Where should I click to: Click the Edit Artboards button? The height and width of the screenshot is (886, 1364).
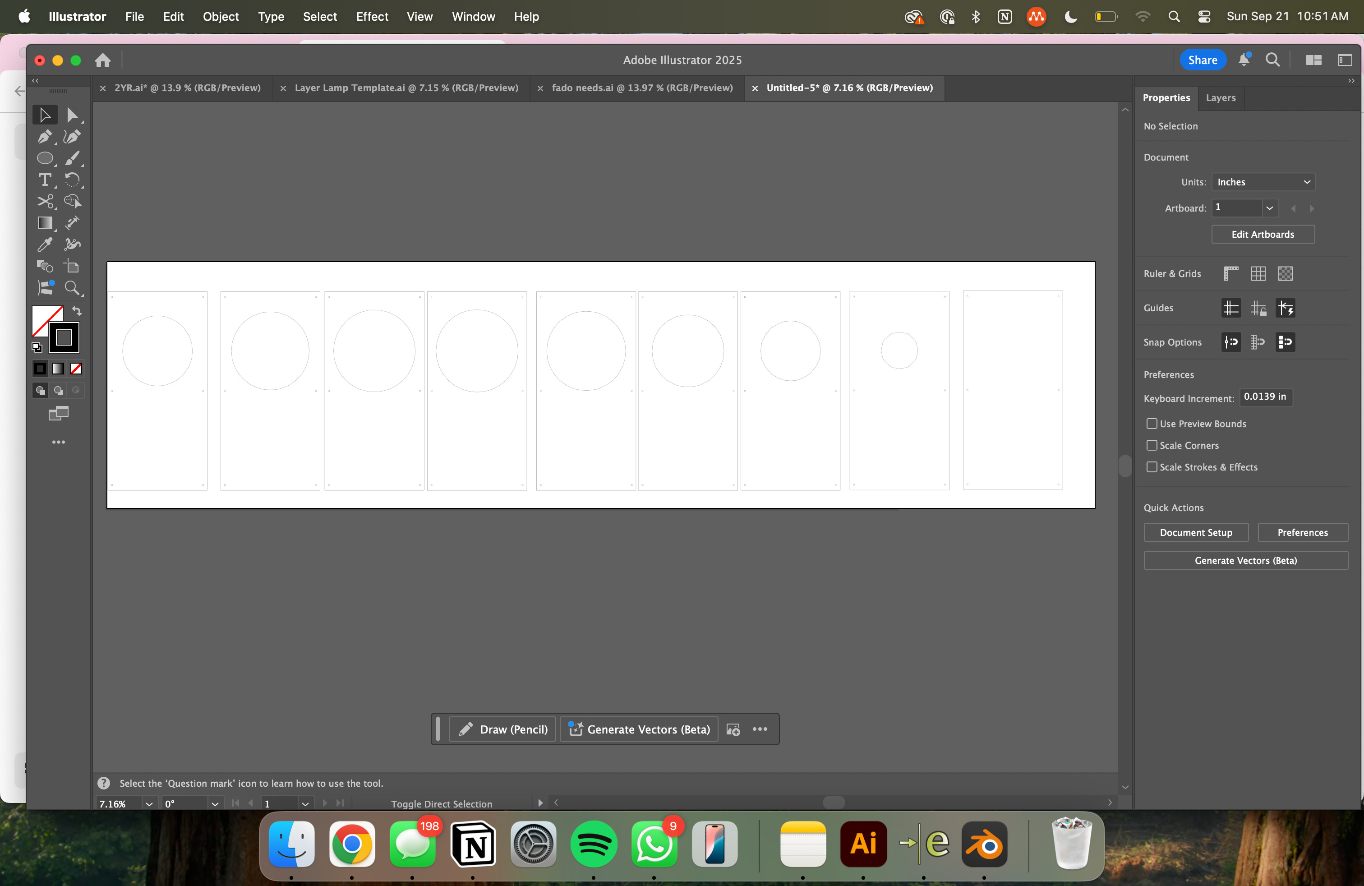1262,235
